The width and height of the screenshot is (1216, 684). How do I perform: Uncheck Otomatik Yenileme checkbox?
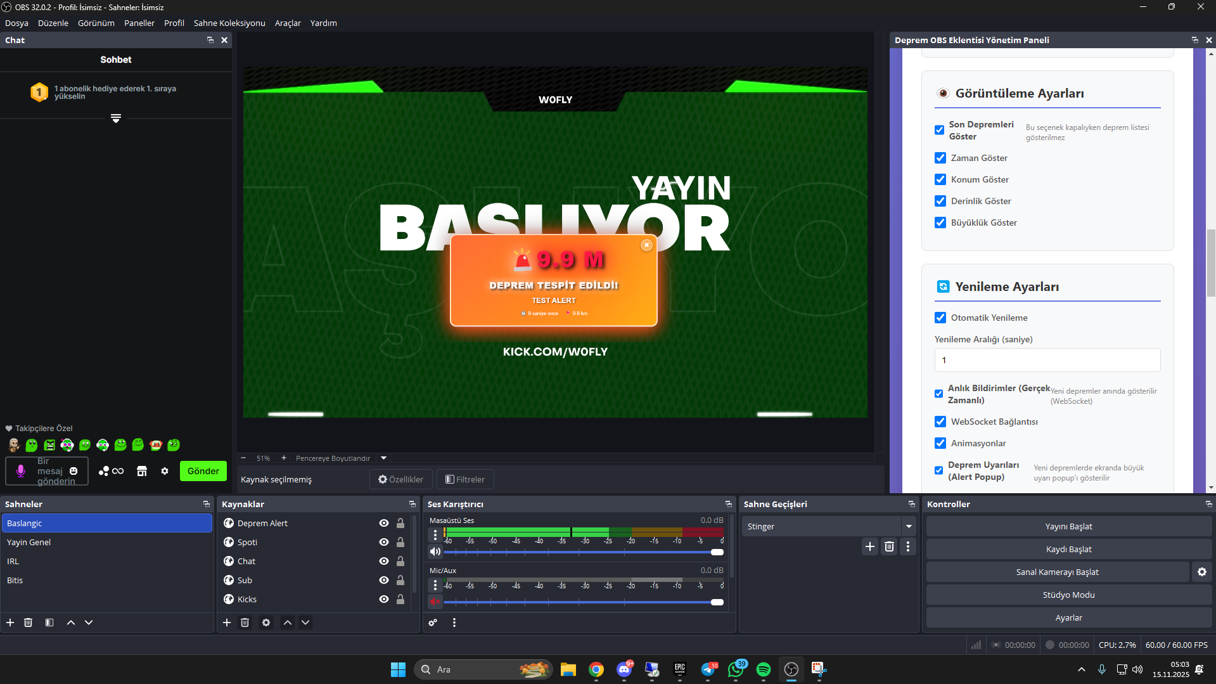pyautogui.click(x=940, y=318)
